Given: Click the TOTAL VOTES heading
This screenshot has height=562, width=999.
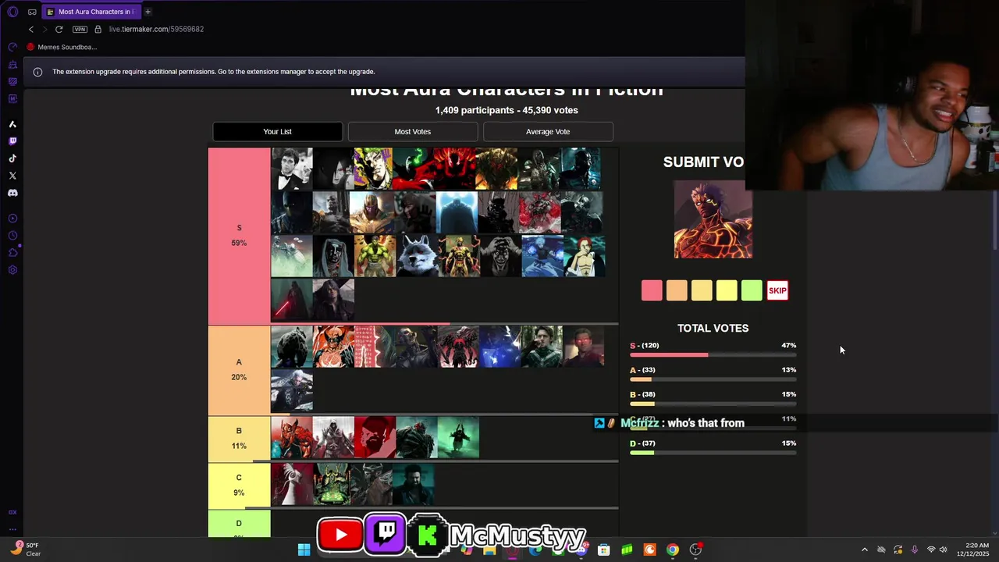Looking at the screenshot, I should (713, 328).
